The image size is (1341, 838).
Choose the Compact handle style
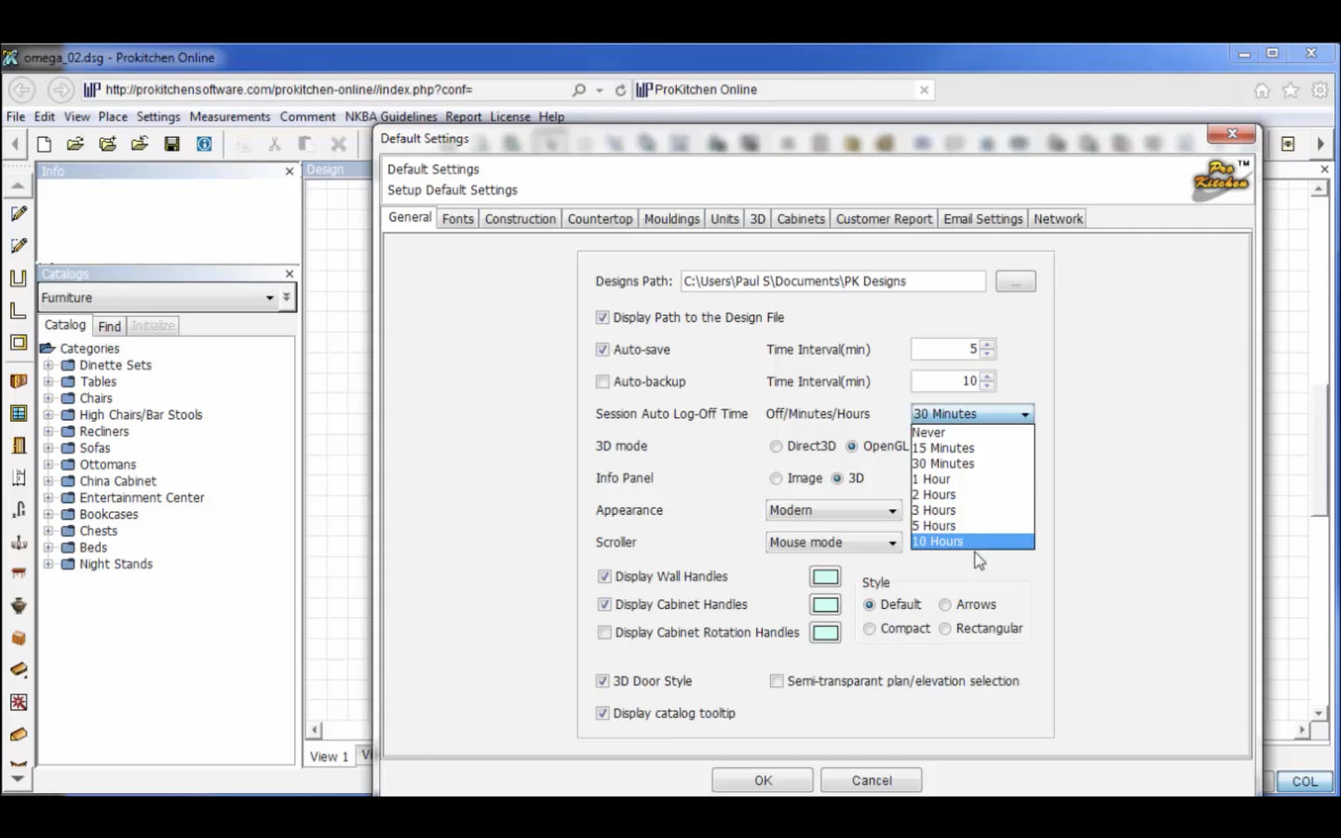click(869, 629)
